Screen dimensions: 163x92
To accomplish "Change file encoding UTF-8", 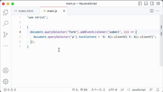I will tap(113, 90).
